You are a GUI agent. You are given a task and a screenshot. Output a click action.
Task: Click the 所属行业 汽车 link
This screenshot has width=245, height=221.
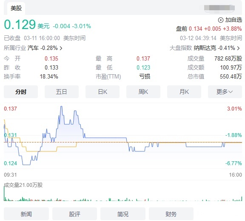(33, 48)
